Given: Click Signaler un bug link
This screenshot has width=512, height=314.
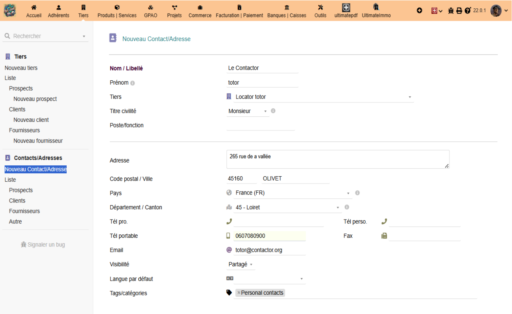Looking at the screenshot, I should click(43, 245).
